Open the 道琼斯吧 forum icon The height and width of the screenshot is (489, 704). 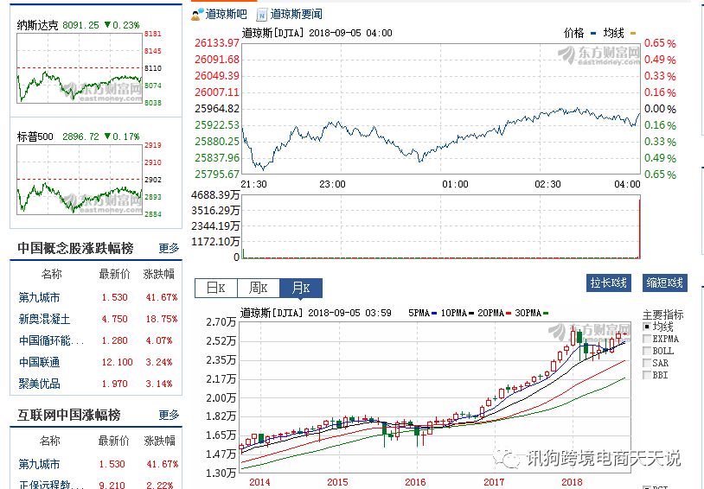(197, 15)
